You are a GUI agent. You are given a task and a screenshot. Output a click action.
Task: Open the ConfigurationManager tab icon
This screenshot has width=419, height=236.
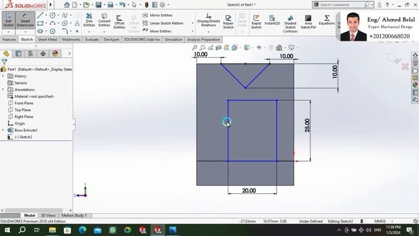point(31,54)
